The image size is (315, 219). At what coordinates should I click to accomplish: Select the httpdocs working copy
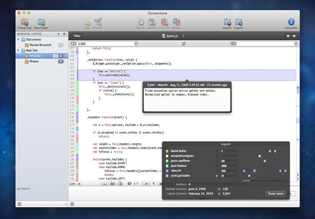[x=42, y=56]
